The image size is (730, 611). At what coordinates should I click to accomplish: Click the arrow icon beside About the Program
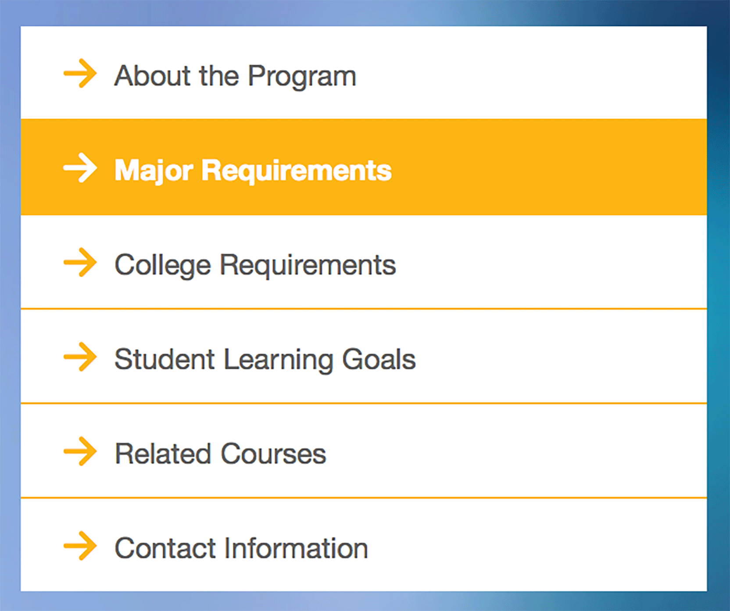[x=80, y=73]
